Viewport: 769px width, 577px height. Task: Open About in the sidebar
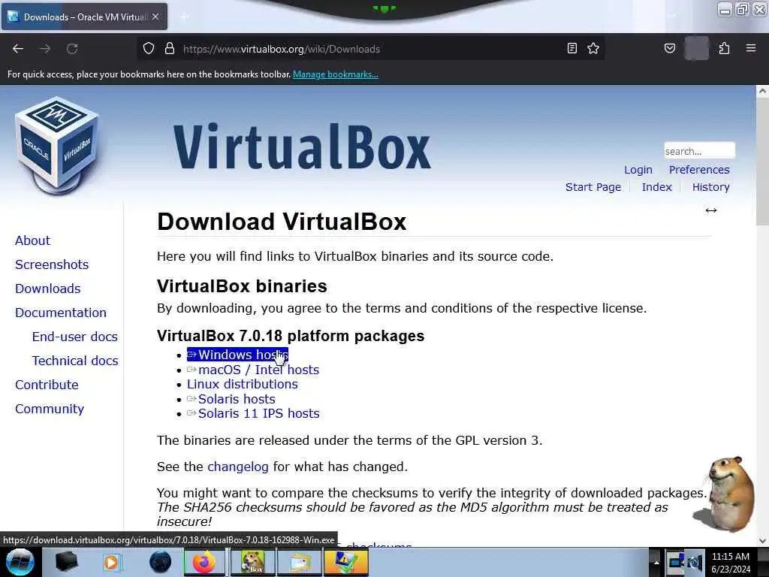pos(32,240)
